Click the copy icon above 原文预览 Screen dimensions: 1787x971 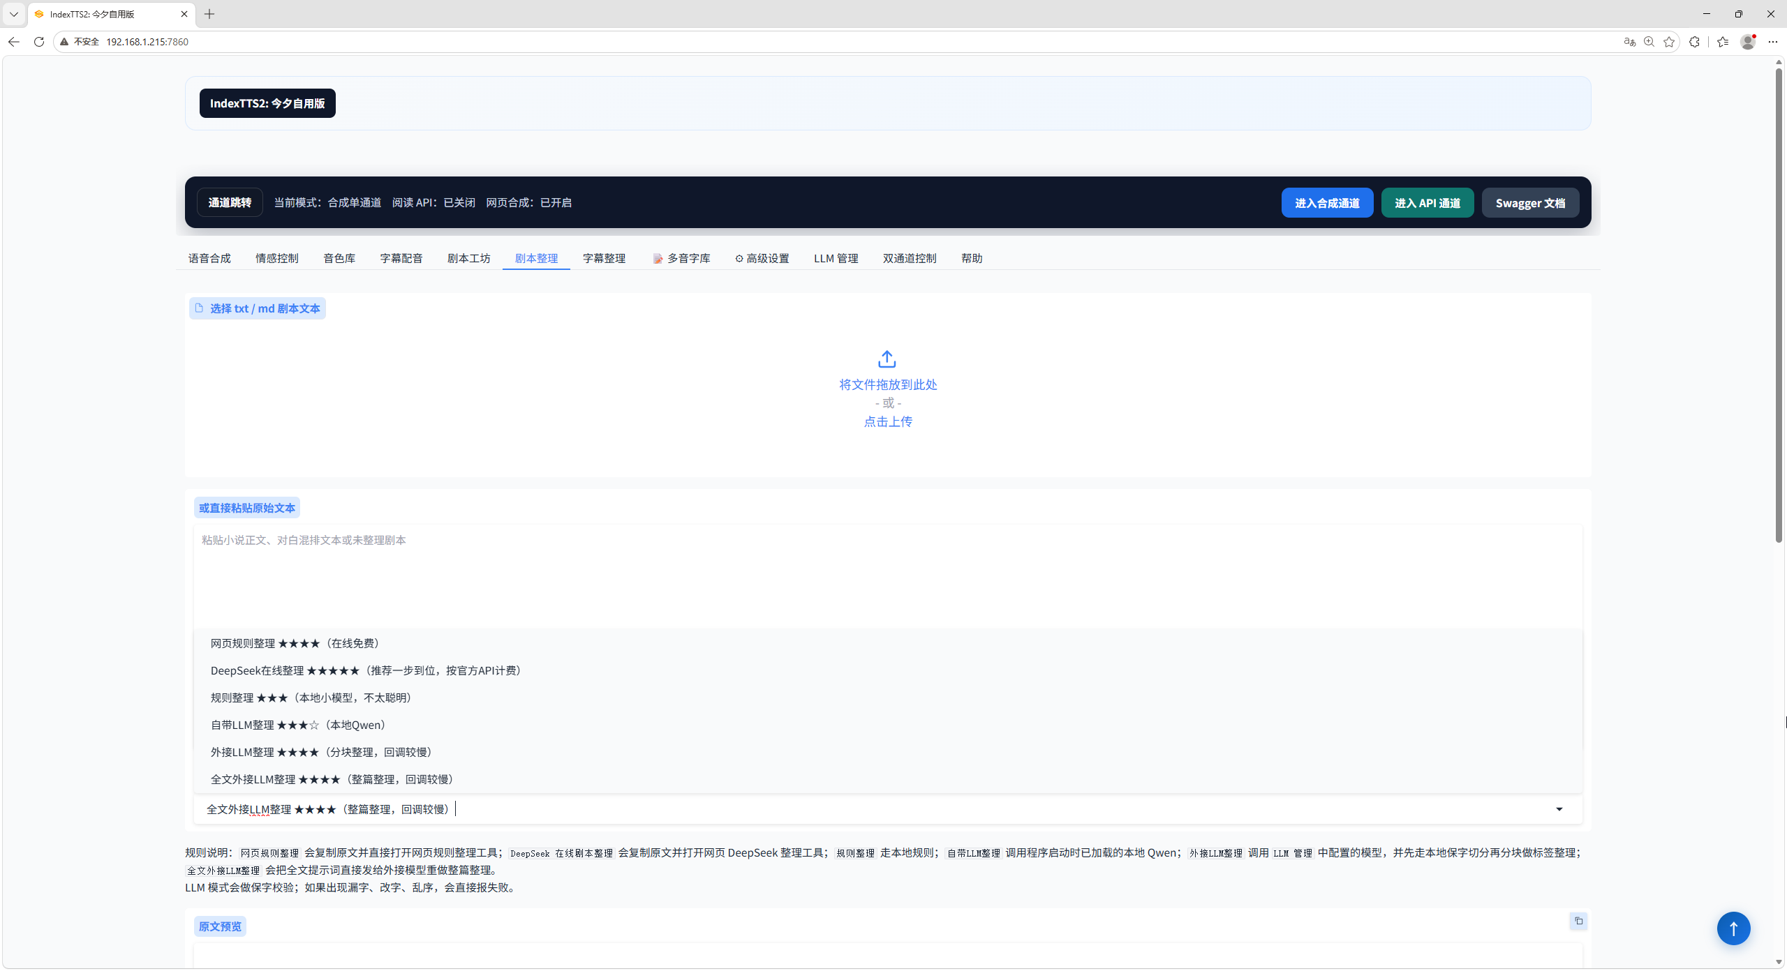pyautogui.click(x=1578, y=921)
